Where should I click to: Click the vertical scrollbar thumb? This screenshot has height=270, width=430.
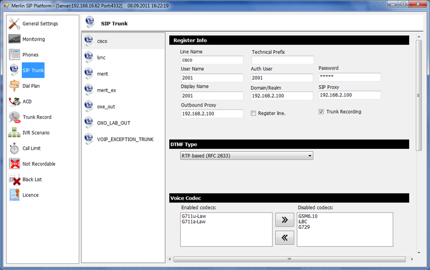418,95
